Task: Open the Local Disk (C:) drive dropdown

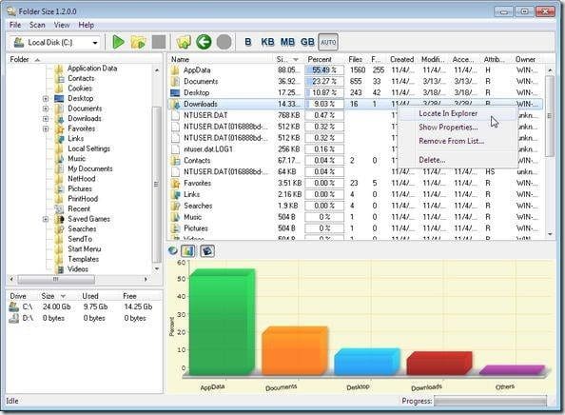Action: click(x=95, y=43)
